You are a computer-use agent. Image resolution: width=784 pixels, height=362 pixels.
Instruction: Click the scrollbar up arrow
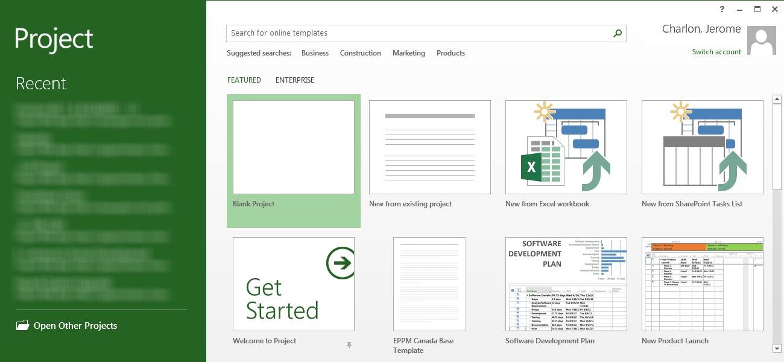click(777, 100)
